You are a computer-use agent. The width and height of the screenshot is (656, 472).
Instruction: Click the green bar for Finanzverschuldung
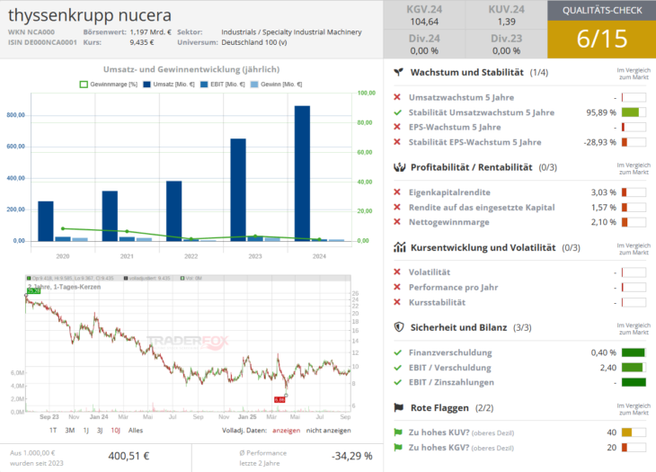pyautogui.click(x=633, y=352)
